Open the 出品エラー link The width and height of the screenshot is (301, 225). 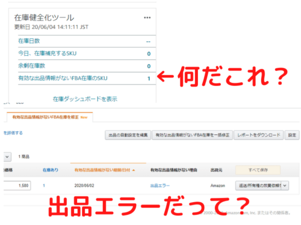160,185
